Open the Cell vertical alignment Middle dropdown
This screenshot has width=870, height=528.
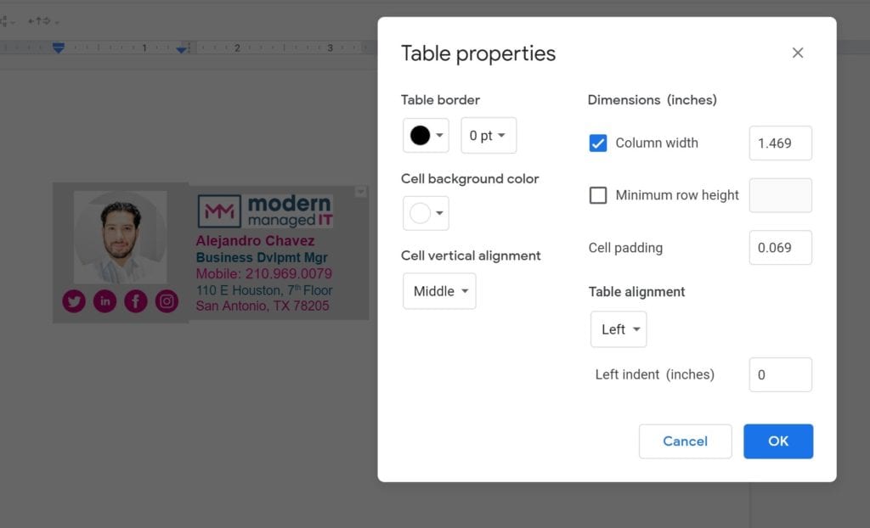(439, 291)
